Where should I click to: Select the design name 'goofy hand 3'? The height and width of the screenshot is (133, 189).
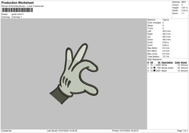(17, 14)
